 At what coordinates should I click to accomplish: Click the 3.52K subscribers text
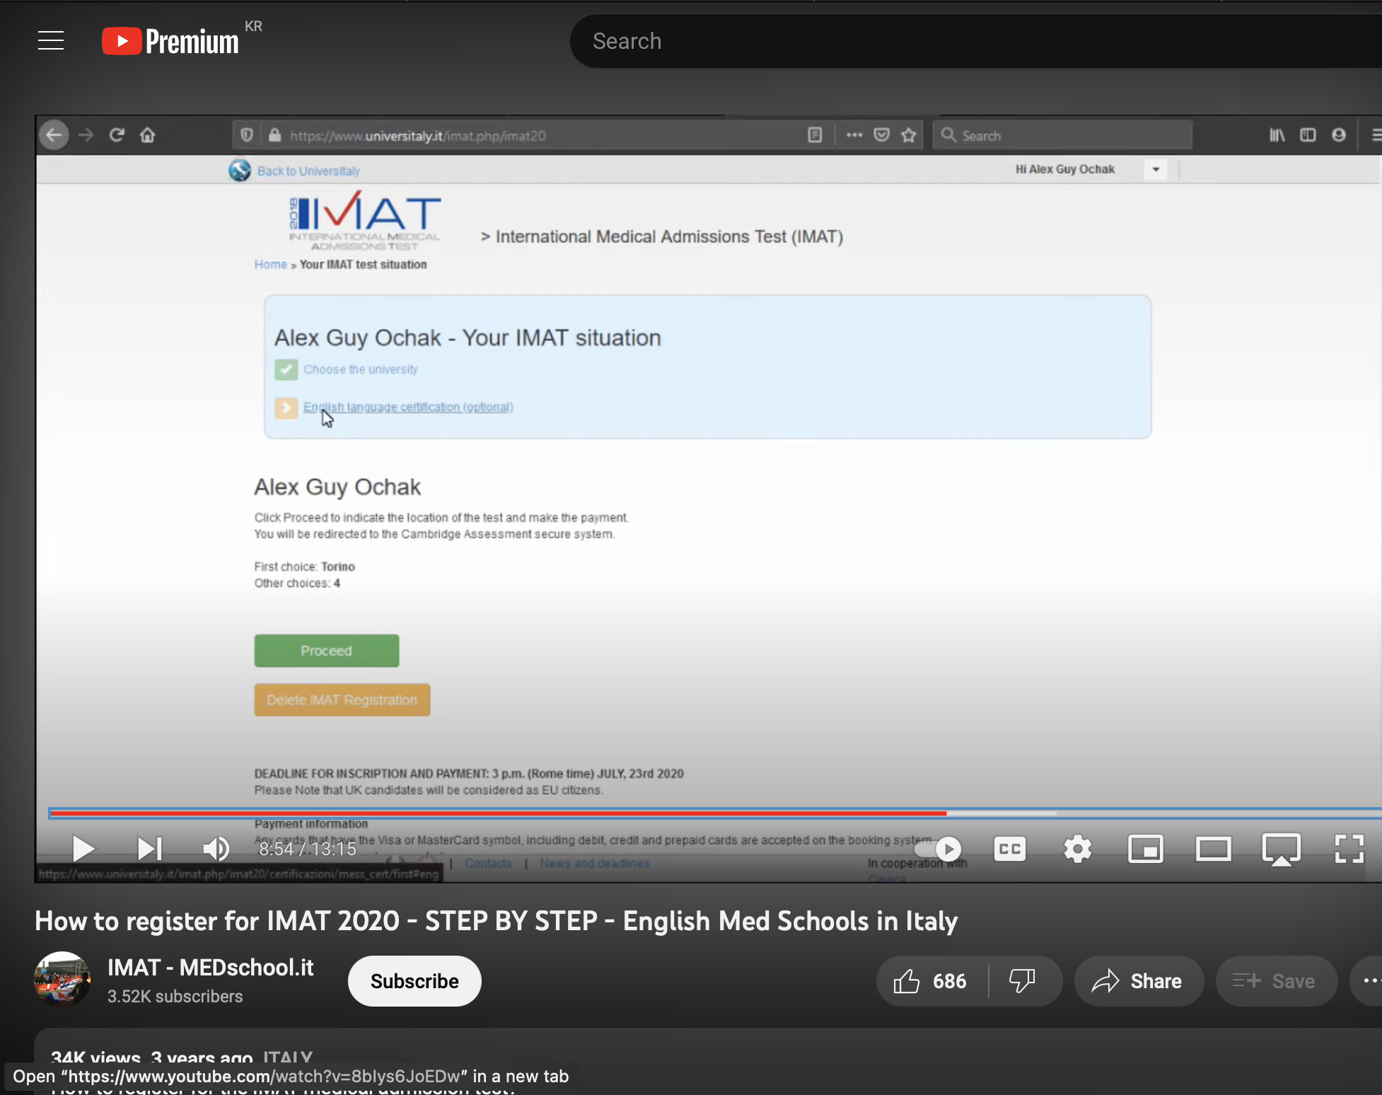point(175,997)
